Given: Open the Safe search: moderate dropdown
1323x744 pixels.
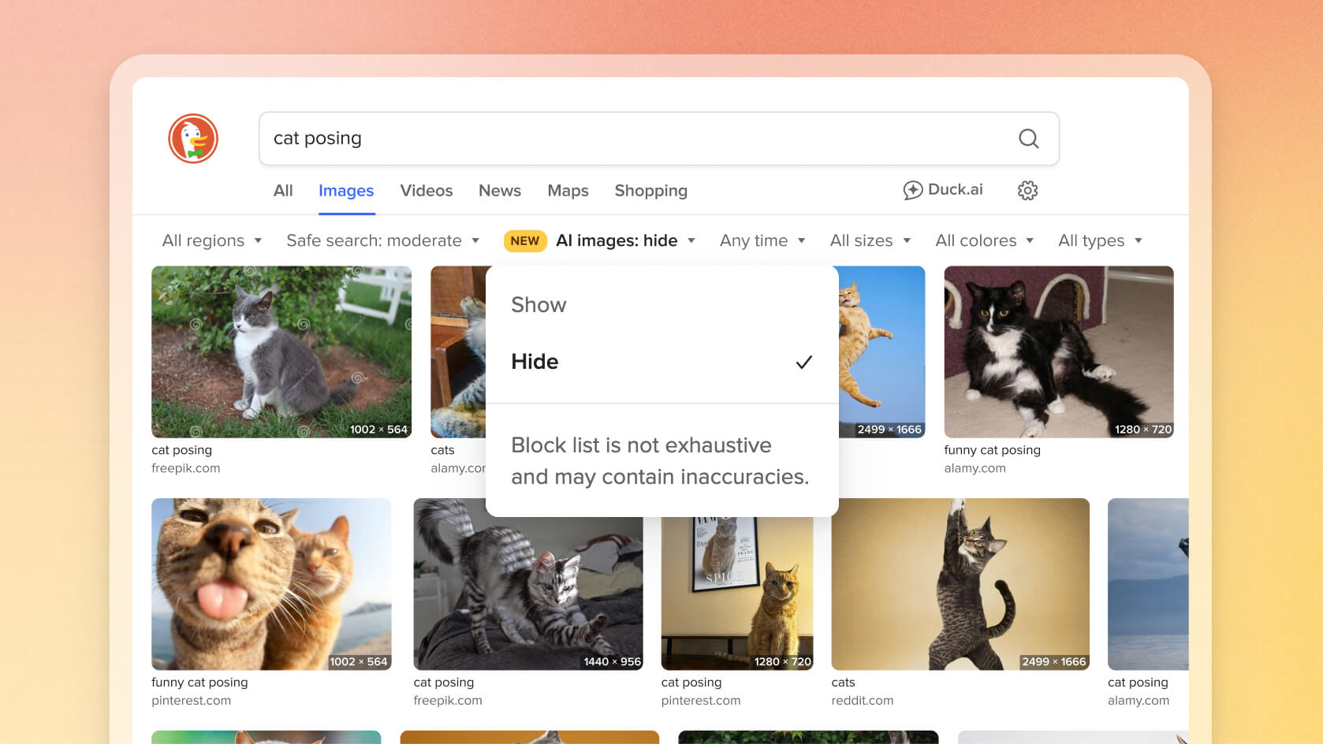Looking at the screenshot, I should (x=382, y=241).
